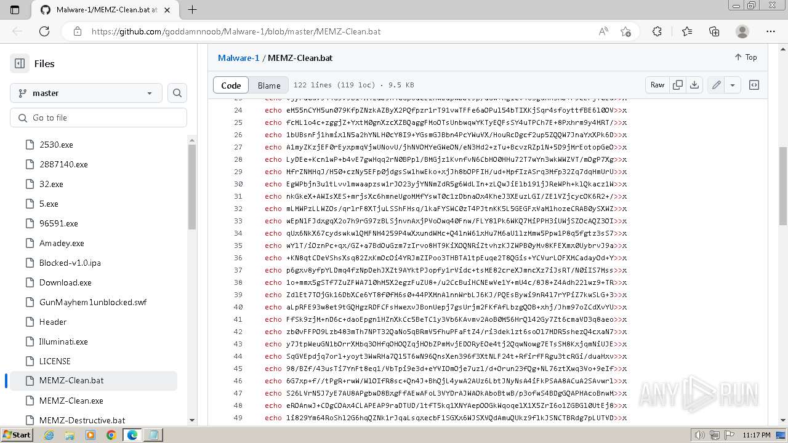
Task: Select MEMZ-Clean.bat in file tree
Action: click(x=94, y=380)
